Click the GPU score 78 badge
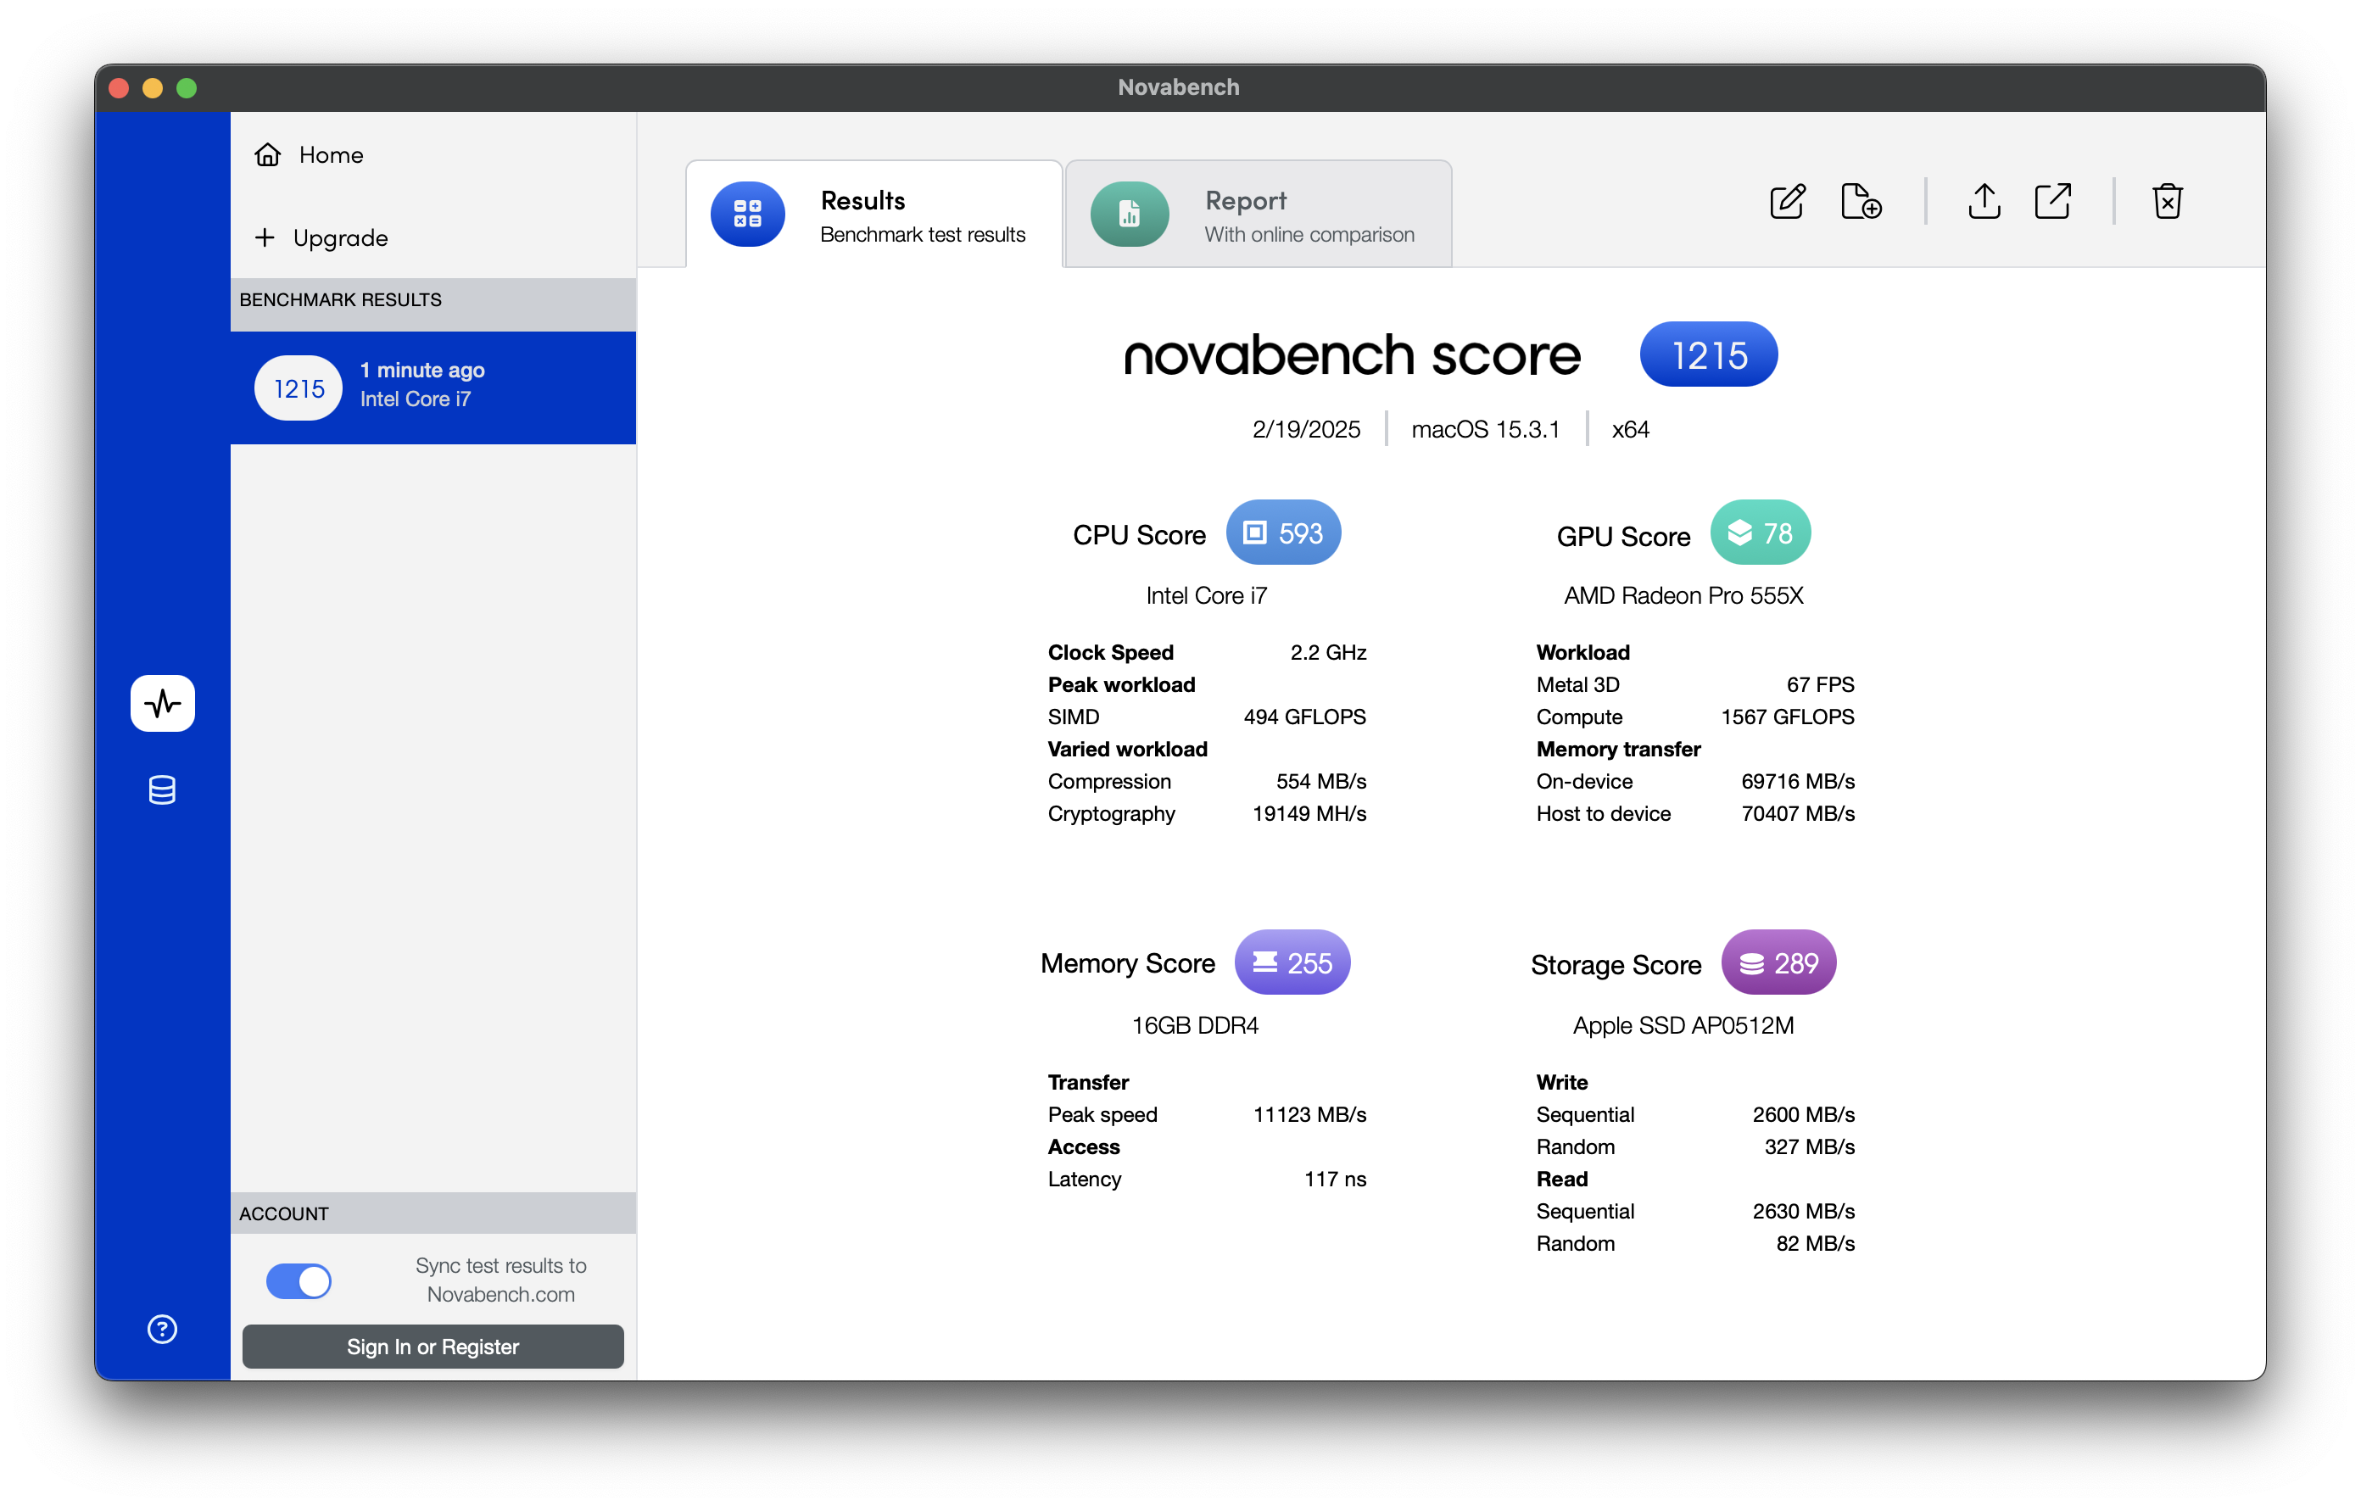2361x1506 pixels. 1759,533
